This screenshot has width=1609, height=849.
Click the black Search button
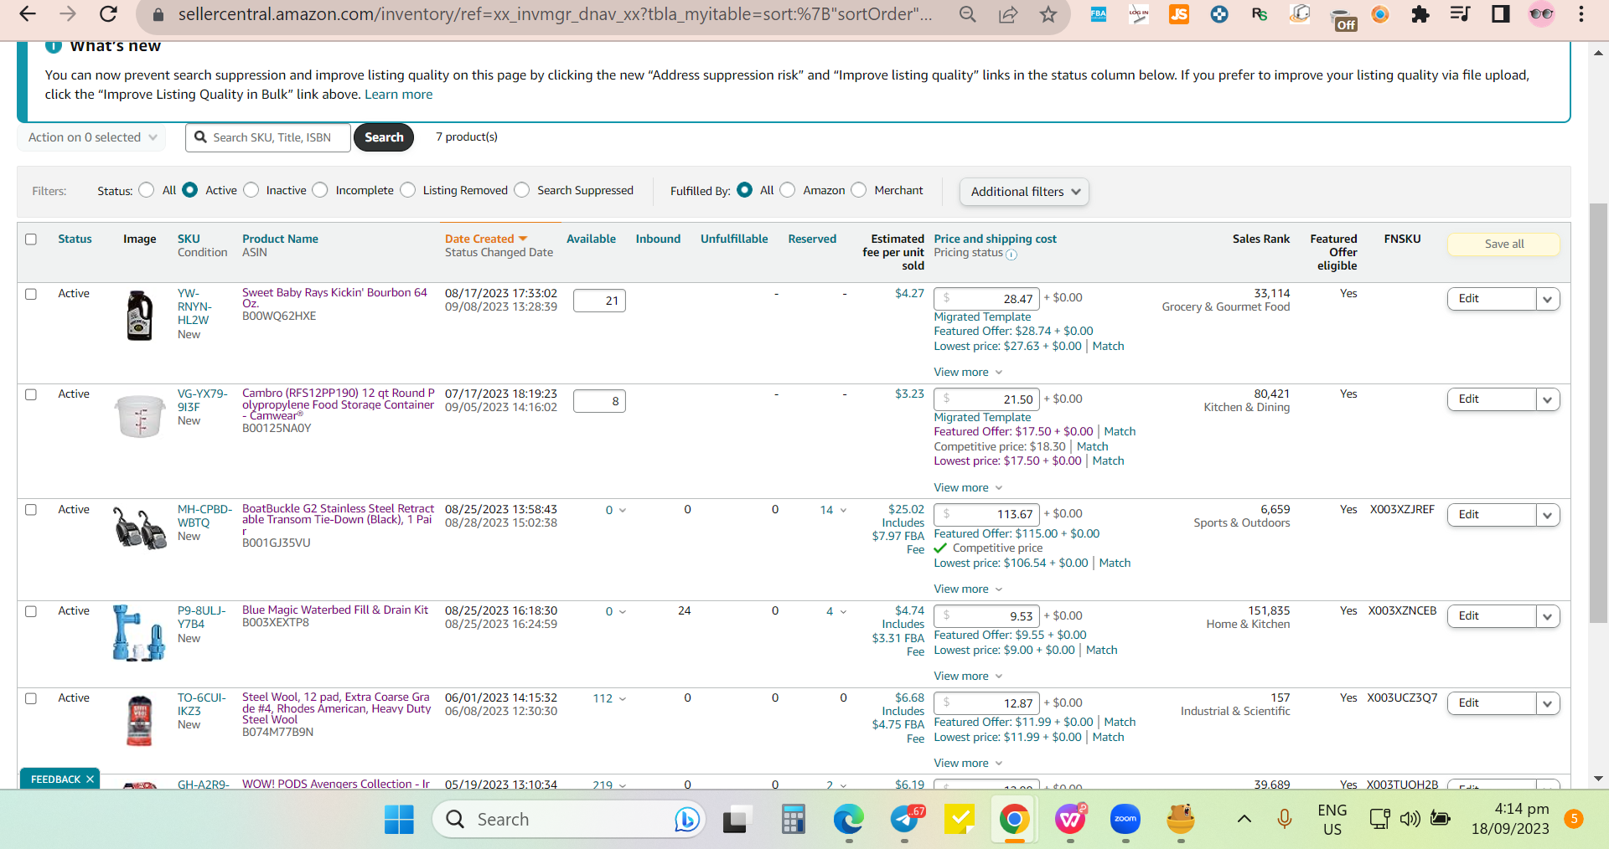(x=384, y=137)
